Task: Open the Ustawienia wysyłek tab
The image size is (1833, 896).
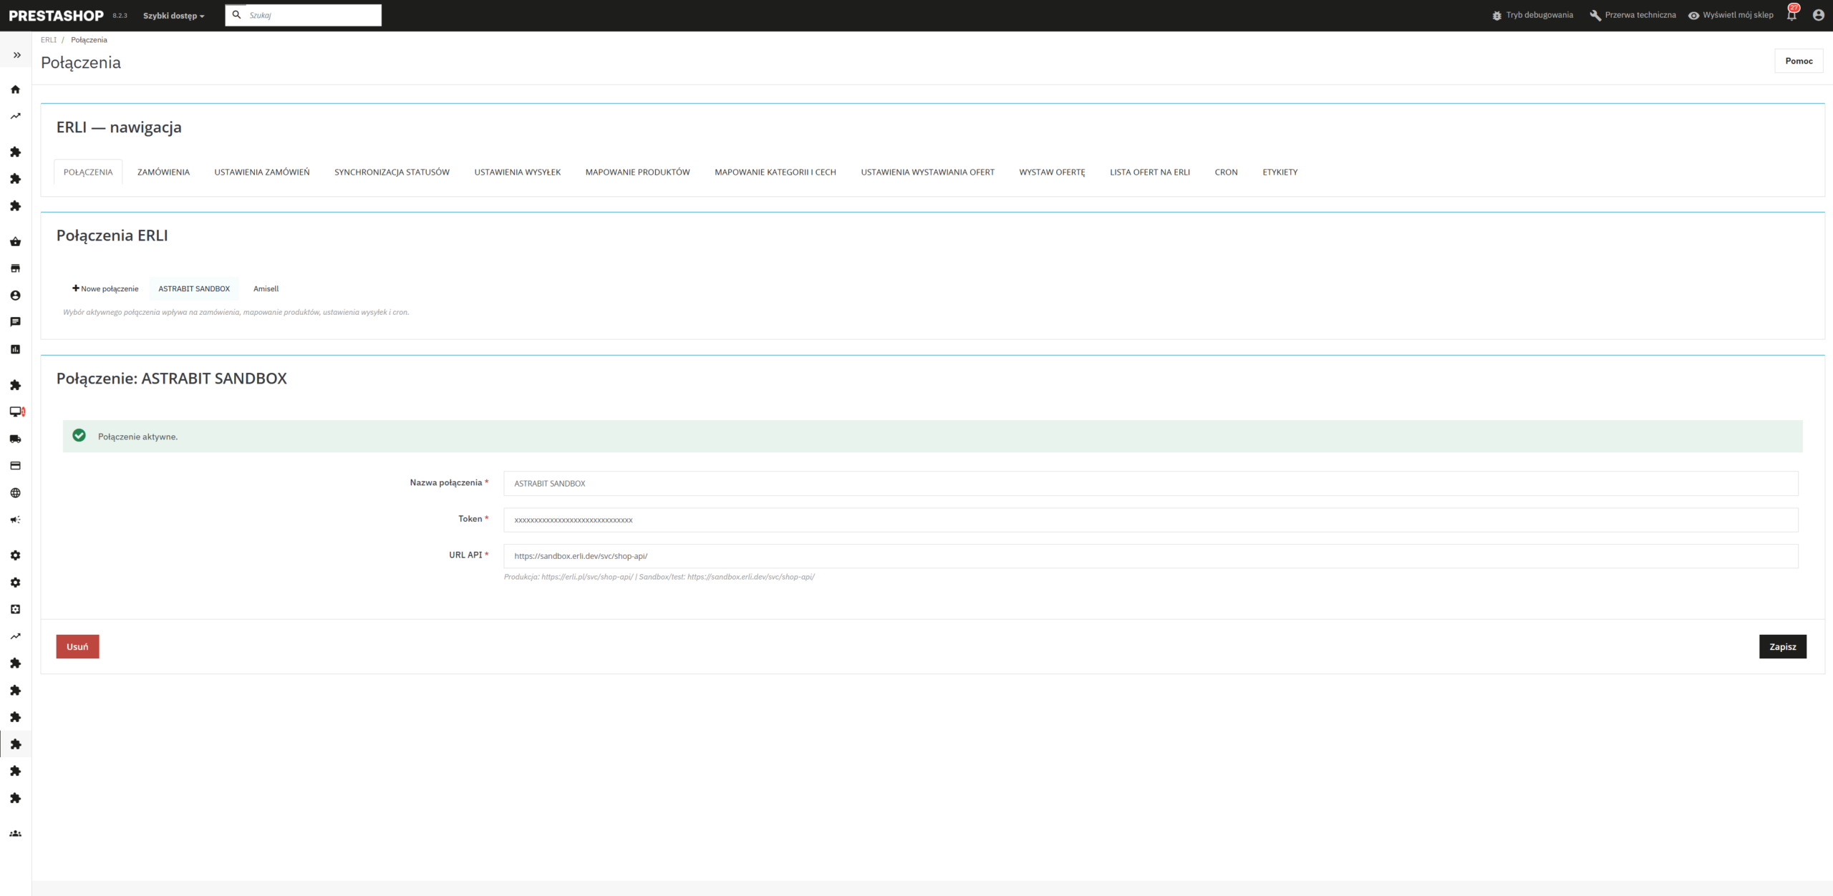Action: (x=518, y=172)
